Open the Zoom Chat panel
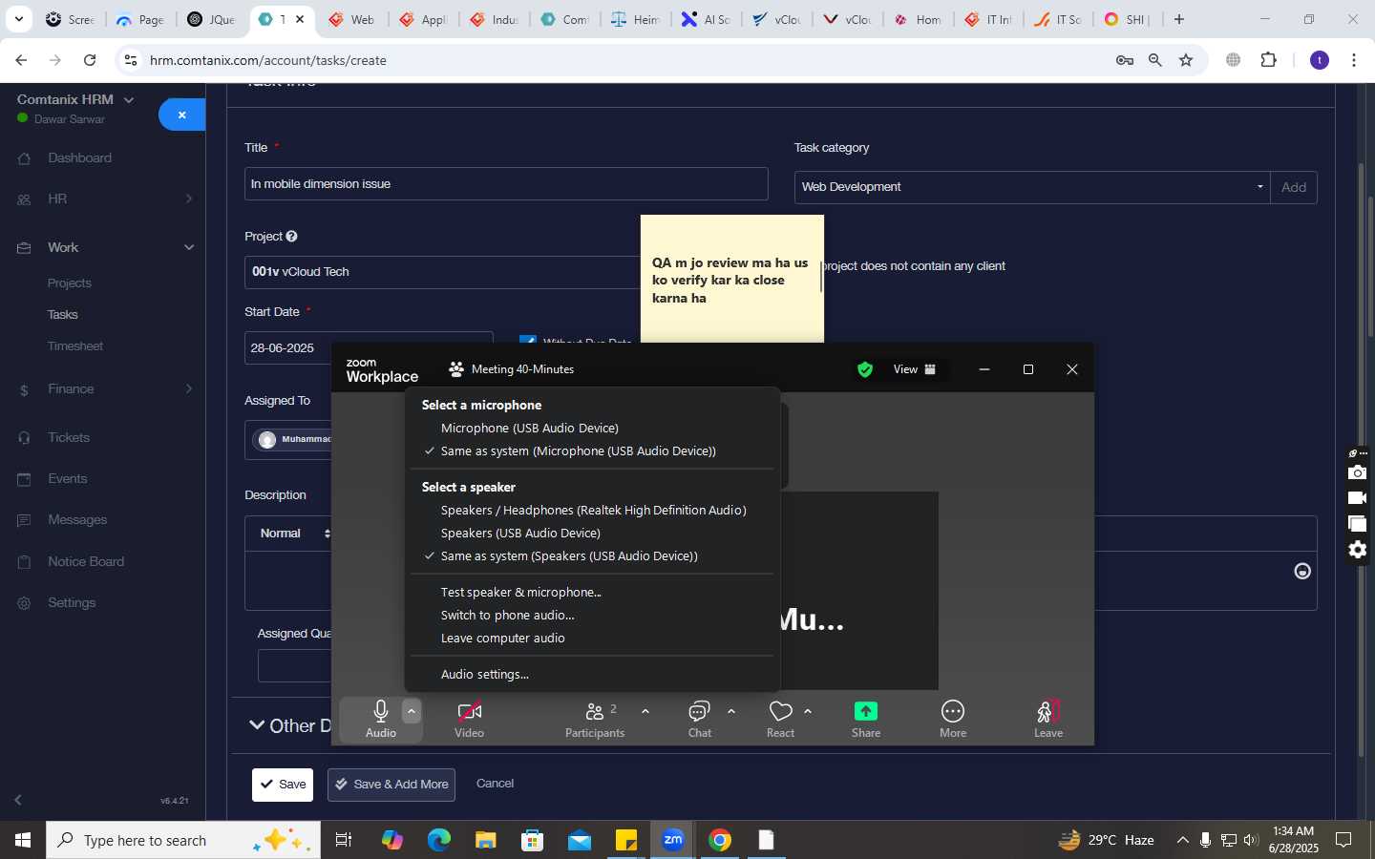This screenshot has width=1375, height=859. [700, 719]
